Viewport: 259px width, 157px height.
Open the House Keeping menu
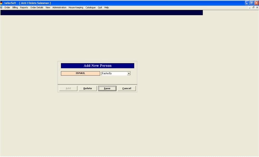pyautogui.click(x=76, y=8)
